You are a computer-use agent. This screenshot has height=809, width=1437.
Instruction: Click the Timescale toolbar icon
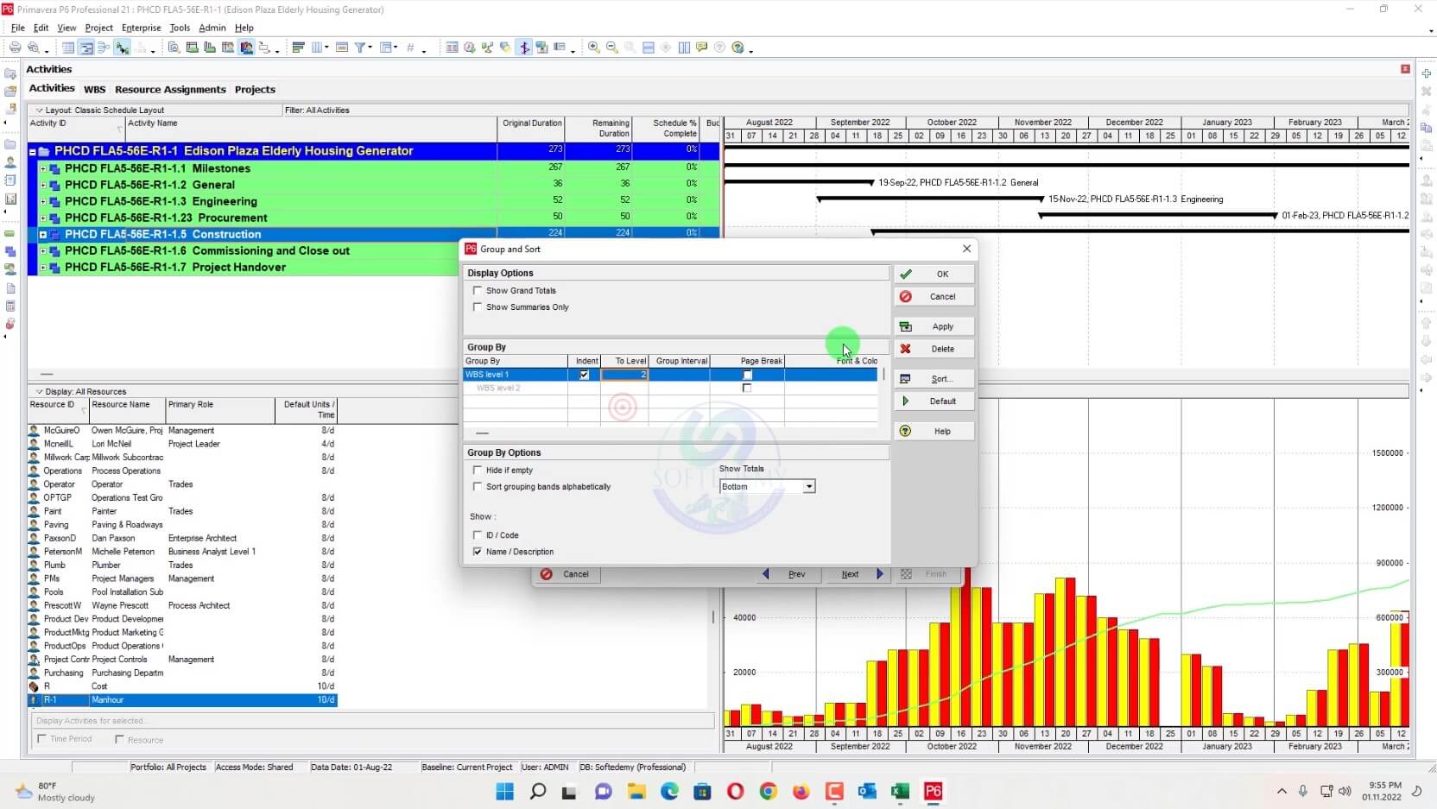(x=341, y=47)
